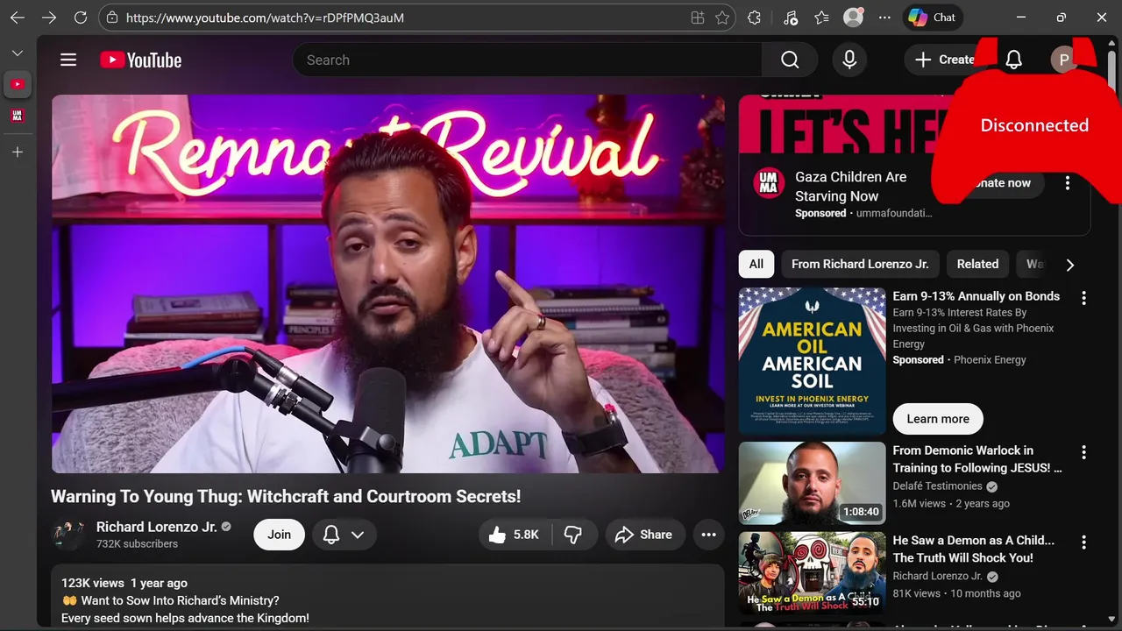Select From Richard Lorenzo Jr. chip
The width and height of the screenshot is (1122, 631).
860,264
